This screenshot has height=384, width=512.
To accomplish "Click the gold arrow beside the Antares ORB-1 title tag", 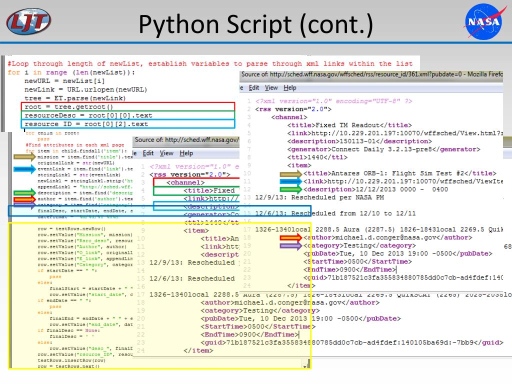I will pos(290,173).
